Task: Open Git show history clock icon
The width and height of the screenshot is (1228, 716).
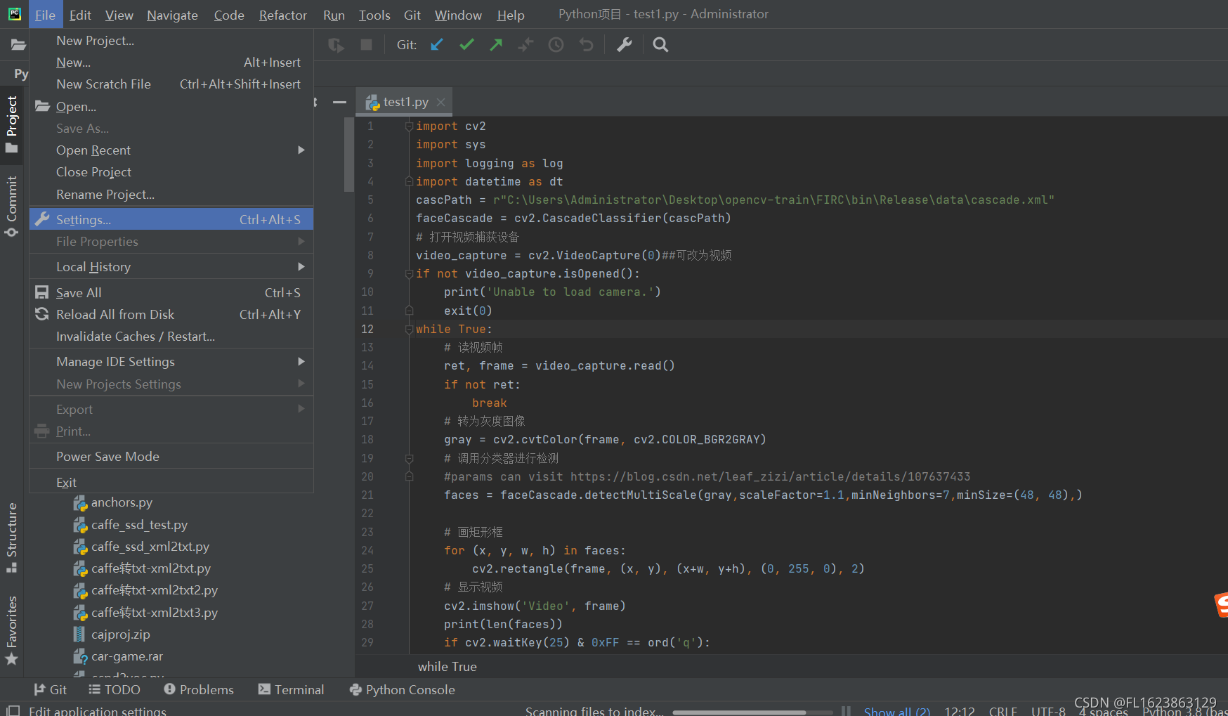Action: (556, 45)
